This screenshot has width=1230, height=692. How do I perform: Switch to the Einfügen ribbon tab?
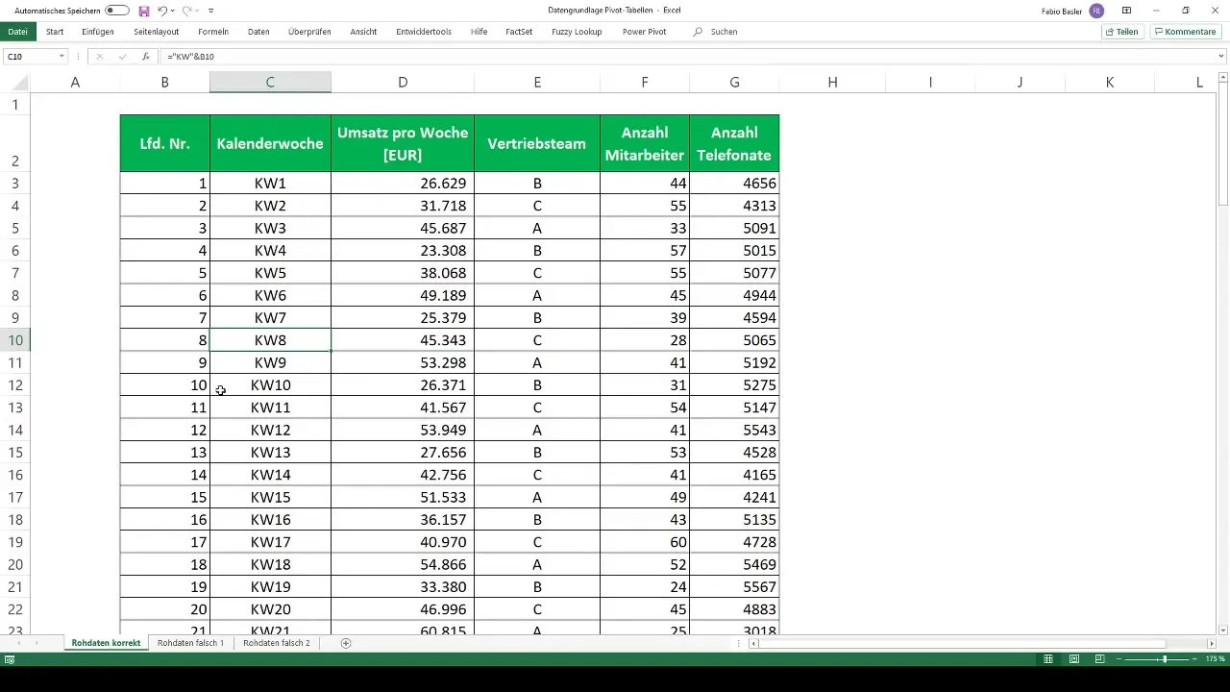[98, 32]
